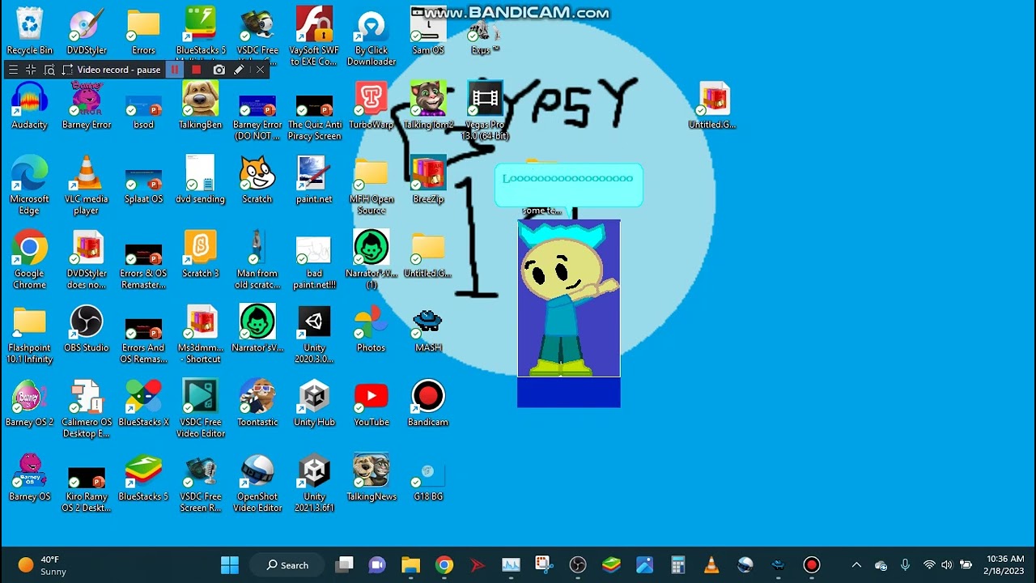Open the Calculator from the taskbar
The width and height of the screenshot is (1036, 583).
[x=678, y=564]
